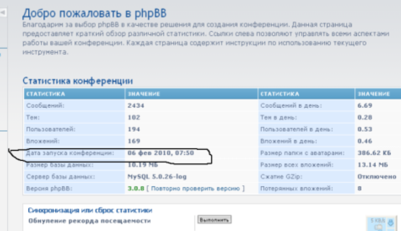Select the 'Вложений в день:' label

click(x=289, y=141)
